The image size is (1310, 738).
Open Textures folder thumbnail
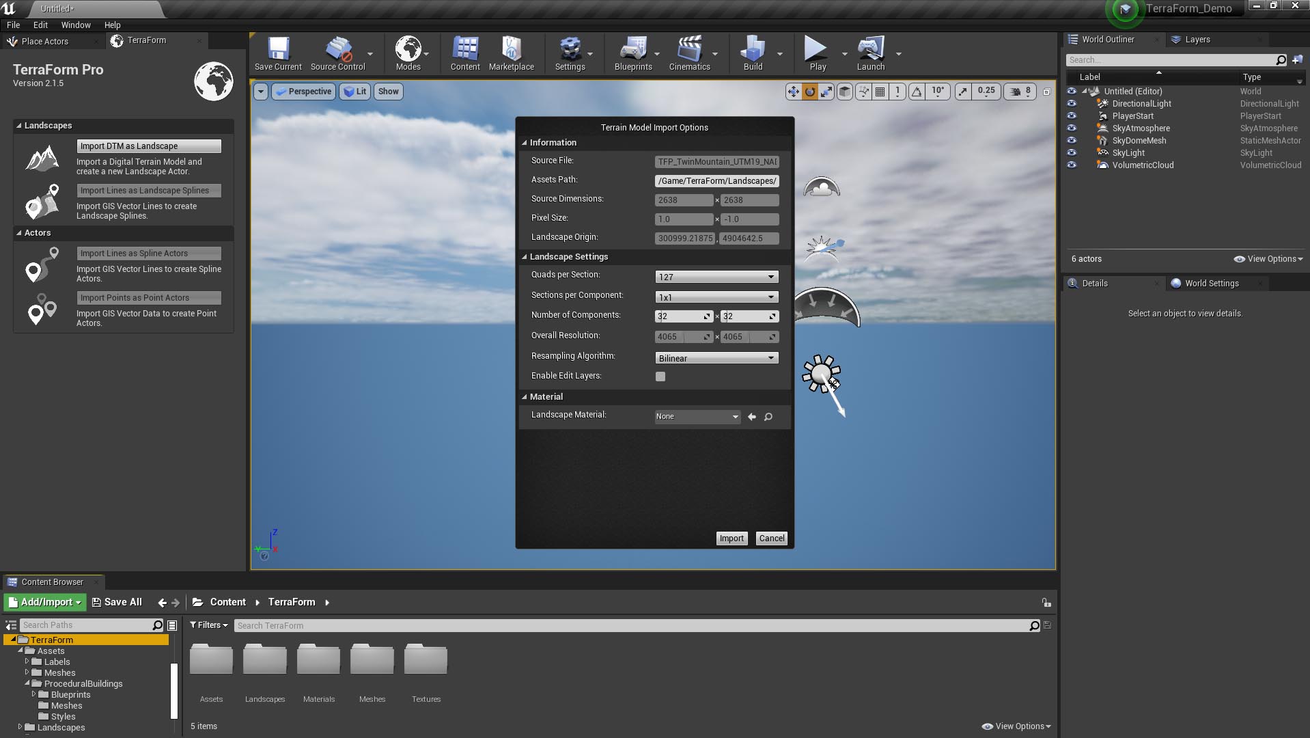[426, 659]
